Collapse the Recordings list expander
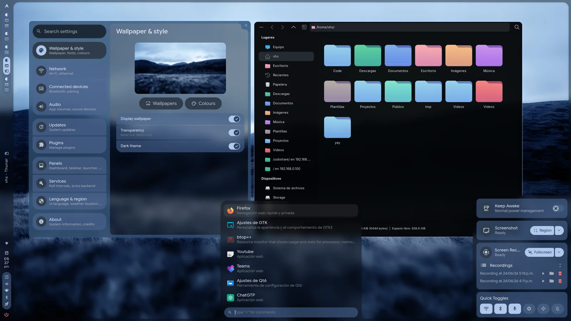This screenshot has height=321, width=571. point(560,265)
